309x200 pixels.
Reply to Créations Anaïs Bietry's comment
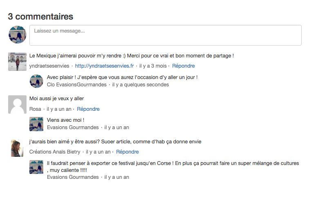click(127, 152)
